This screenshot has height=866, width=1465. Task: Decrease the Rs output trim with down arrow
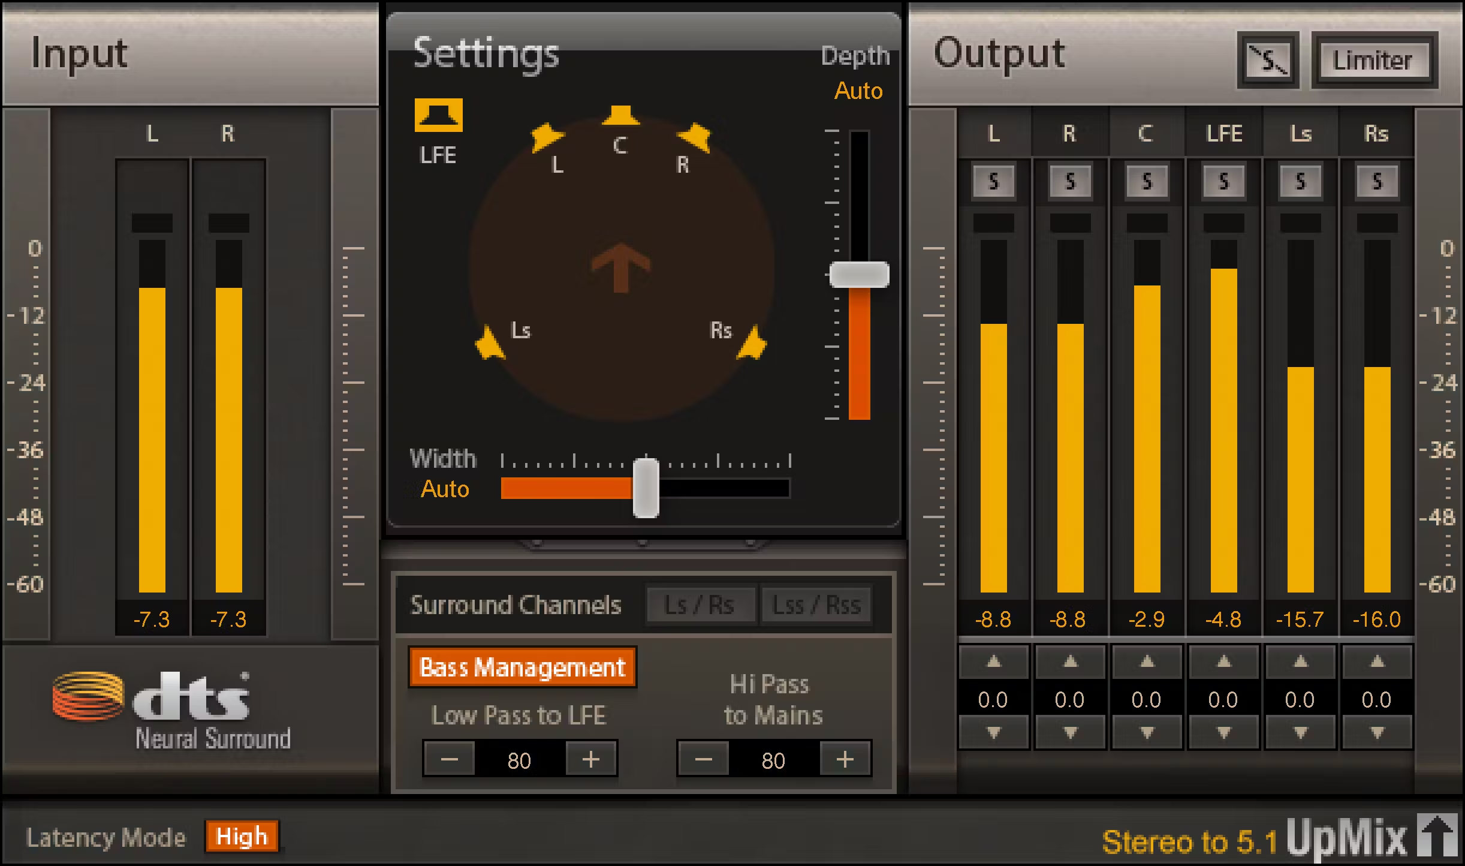tap(1377, 732)
